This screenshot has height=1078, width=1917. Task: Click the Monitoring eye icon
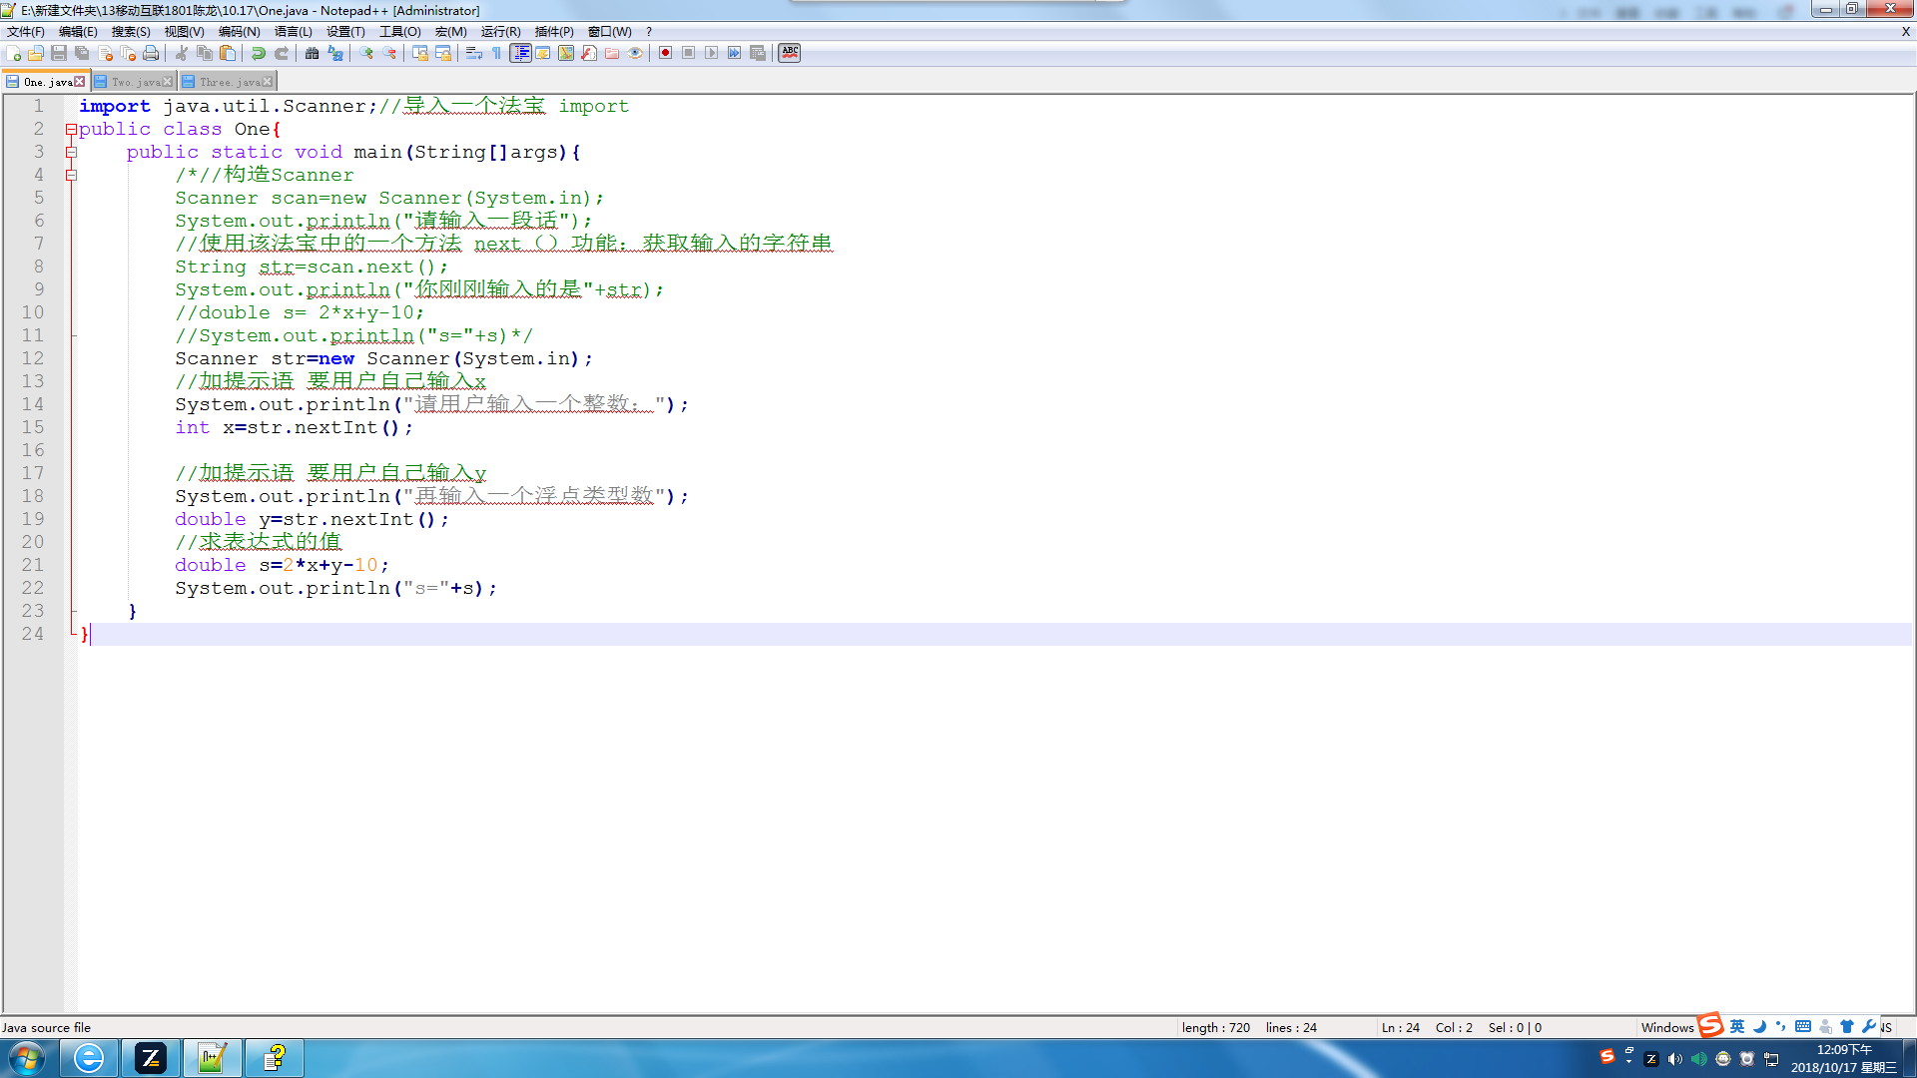(635, 53)
